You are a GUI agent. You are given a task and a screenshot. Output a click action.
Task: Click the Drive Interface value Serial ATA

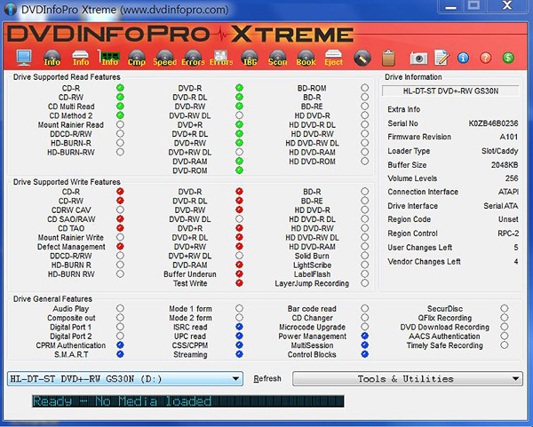[x=501, y=206]
